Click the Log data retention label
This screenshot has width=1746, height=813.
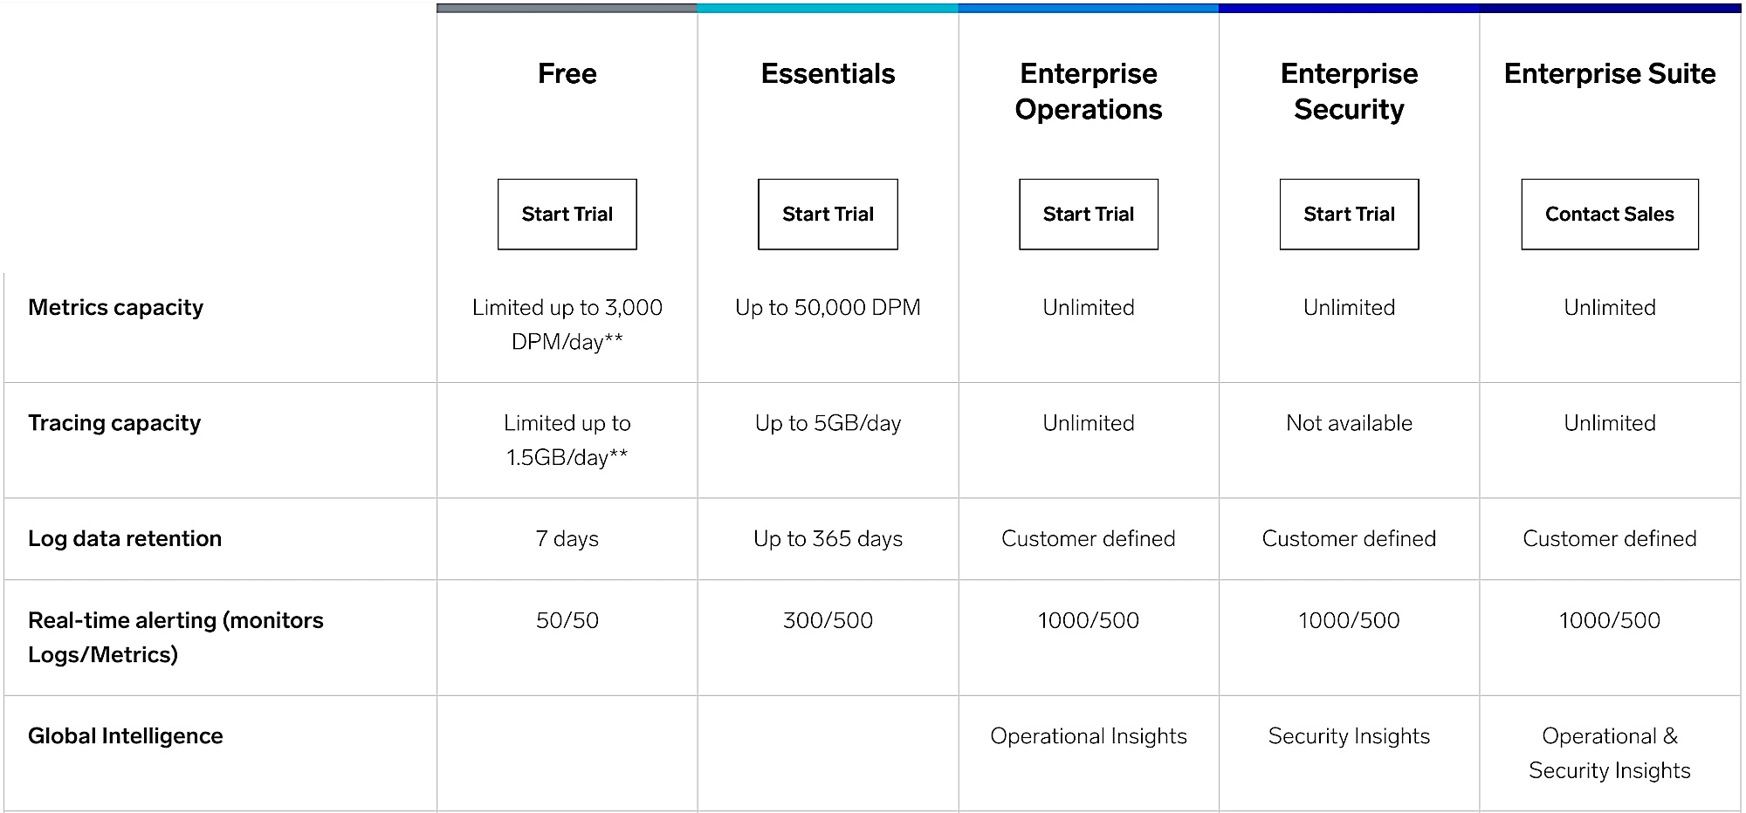pyautogui.click(x=125, y=538)
